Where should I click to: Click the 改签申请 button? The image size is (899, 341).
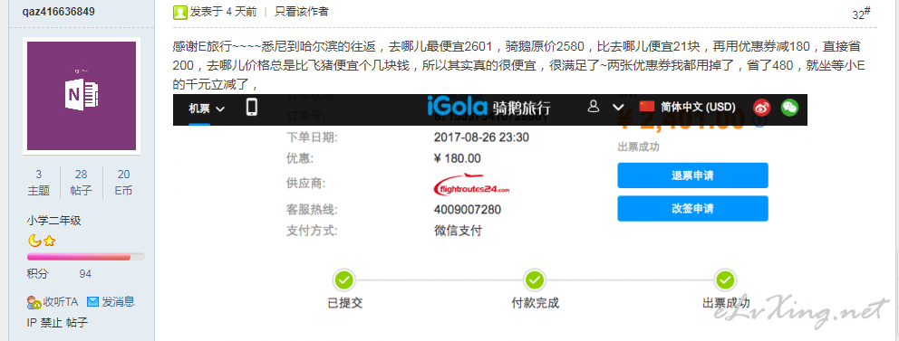(692, 208)
